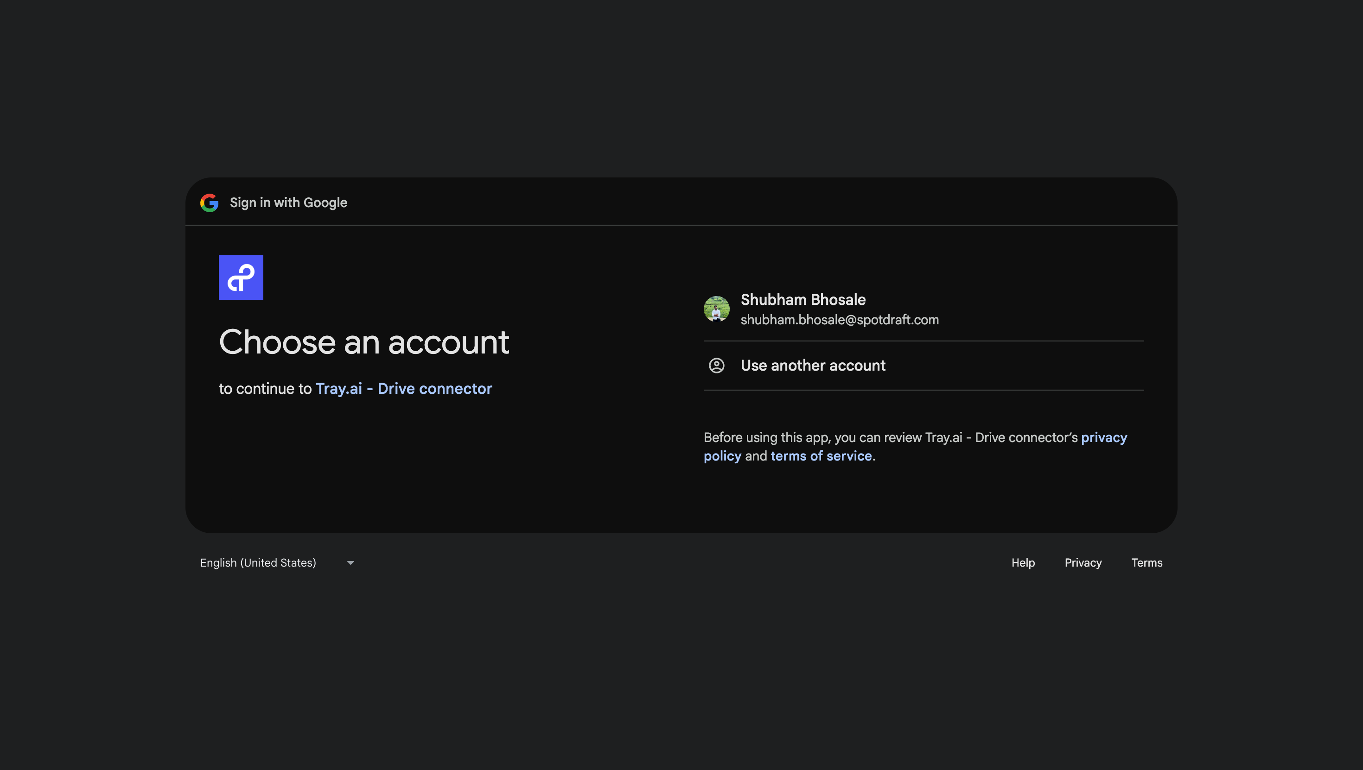Open the Help footer link
The width and height of the screenshot is (1363, 770).
click(1023, 563)
